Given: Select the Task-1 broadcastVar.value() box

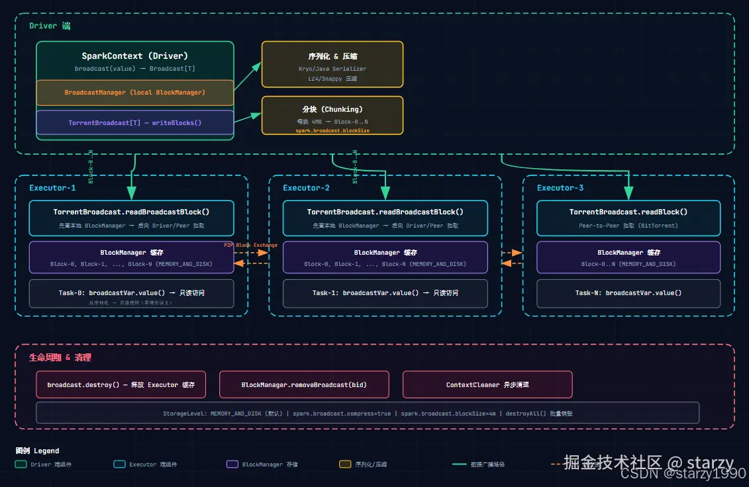Looking at the screenshot, I should point(385,294).
